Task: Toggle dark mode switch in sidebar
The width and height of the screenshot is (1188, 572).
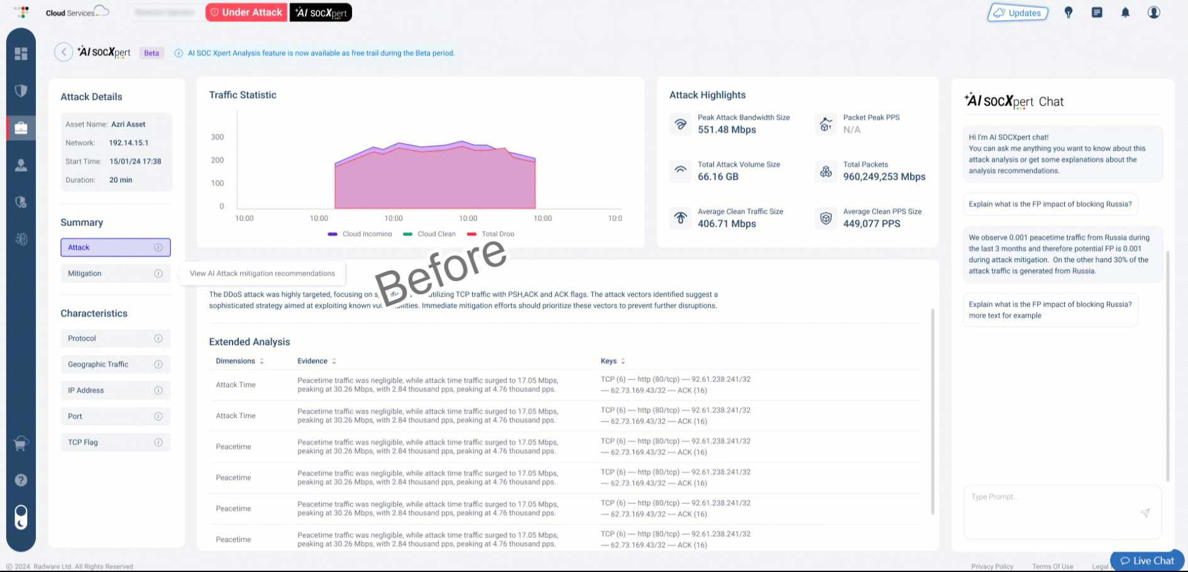Action: pyautogui.click(x=21, y=517)
